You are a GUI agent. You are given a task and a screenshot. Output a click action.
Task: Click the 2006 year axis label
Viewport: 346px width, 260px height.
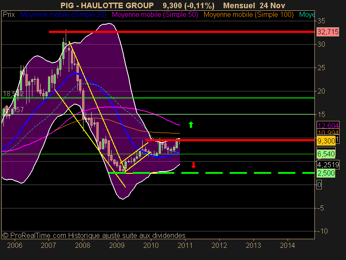pos(15,245)
